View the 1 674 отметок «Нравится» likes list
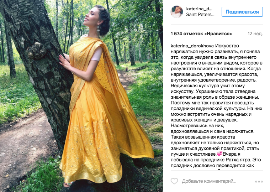 (x=201, y=33)
